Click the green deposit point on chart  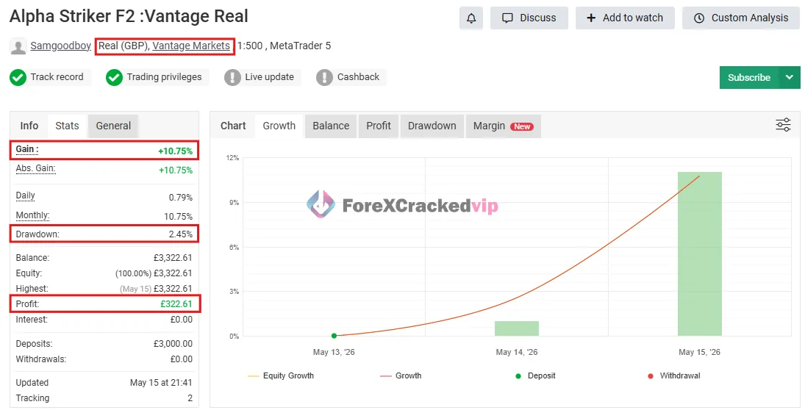tap(334, 336)
